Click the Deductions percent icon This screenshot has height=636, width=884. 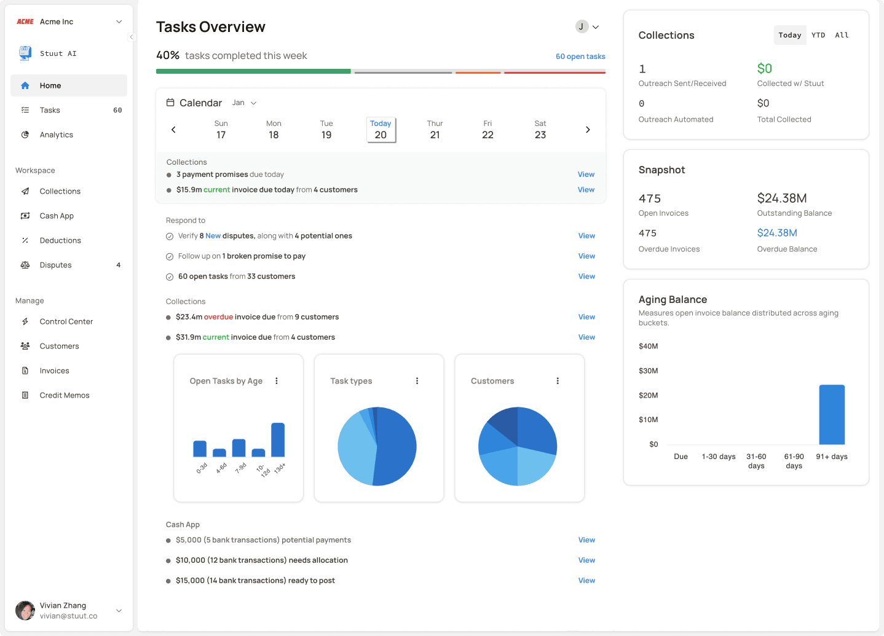pyautogui.click(x=25, y=240)
